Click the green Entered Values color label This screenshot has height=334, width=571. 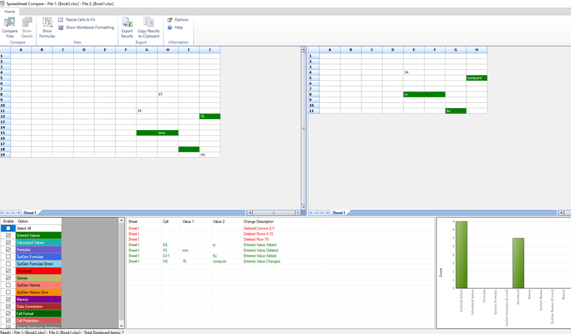click(x=38, y=236)
